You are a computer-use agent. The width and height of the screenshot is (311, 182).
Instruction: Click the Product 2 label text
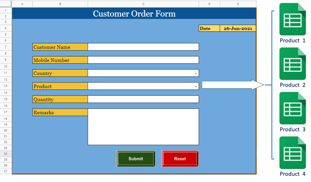pos(292,85)
